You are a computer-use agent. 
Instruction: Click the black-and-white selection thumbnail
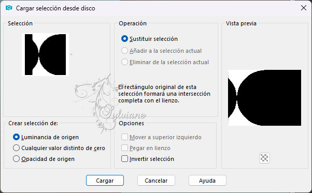[x=46, y=55]
